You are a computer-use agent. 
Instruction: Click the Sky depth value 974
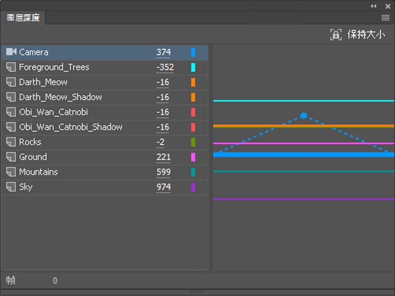coord(164,187)
